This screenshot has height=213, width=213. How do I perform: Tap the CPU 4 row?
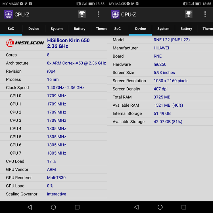pos(53,128)
